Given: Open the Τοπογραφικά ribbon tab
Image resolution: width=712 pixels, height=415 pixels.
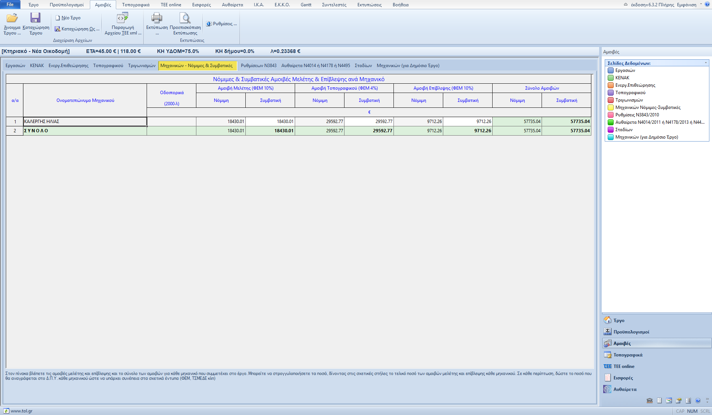Looking at the screenshot, I should click(135, 5).
